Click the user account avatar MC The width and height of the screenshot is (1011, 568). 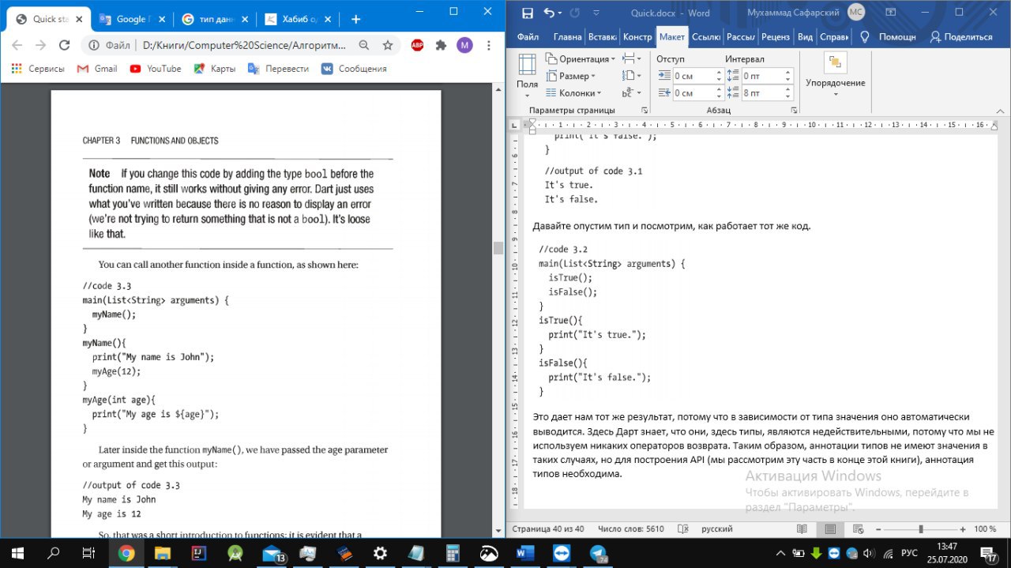[855, 12]
